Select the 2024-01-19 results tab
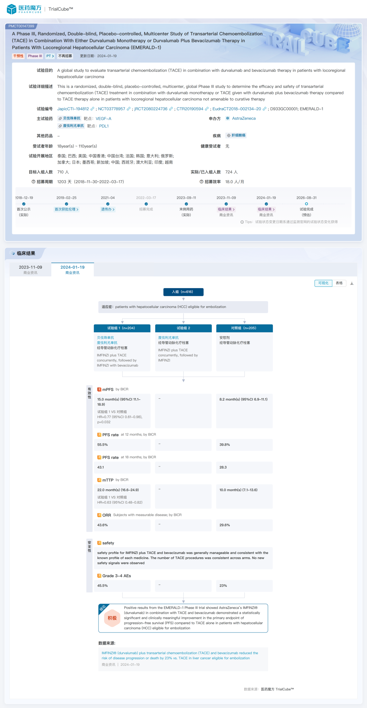Screen dimensions: 367x708 coord(72,269)
